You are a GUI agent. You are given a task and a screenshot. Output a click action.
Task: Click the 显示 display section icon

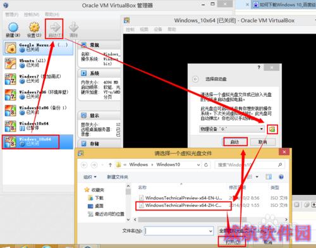[x=84, y=115]
